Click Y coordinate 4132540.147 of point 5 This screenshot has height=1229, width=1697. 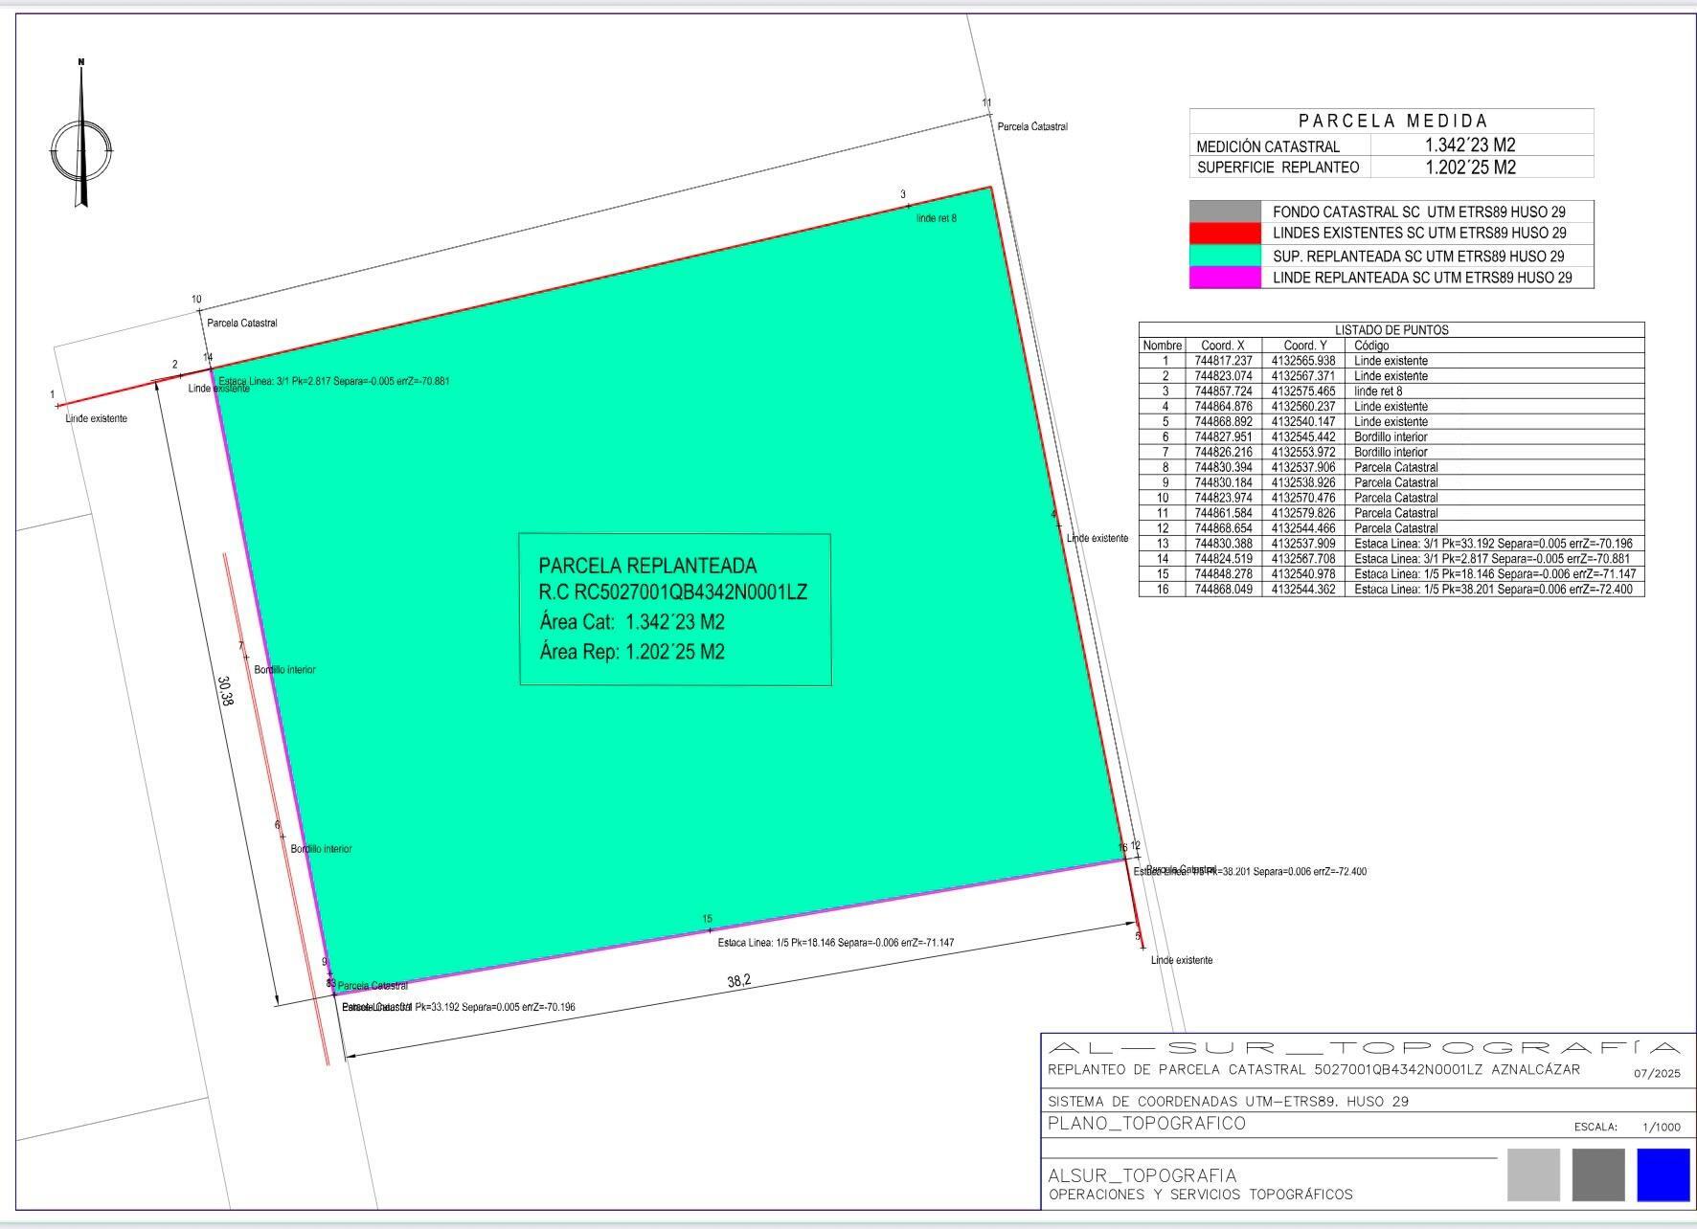tap(1303, 421)
